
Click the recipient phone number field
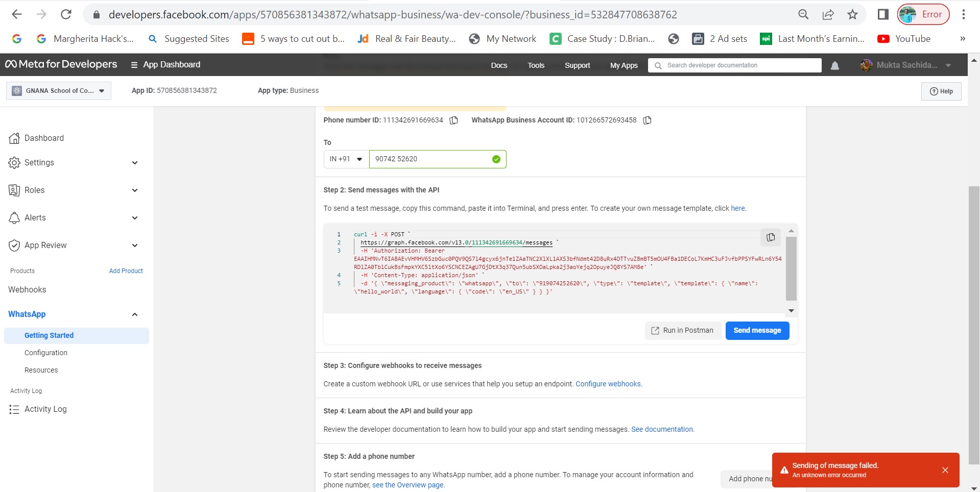[438, 159]
